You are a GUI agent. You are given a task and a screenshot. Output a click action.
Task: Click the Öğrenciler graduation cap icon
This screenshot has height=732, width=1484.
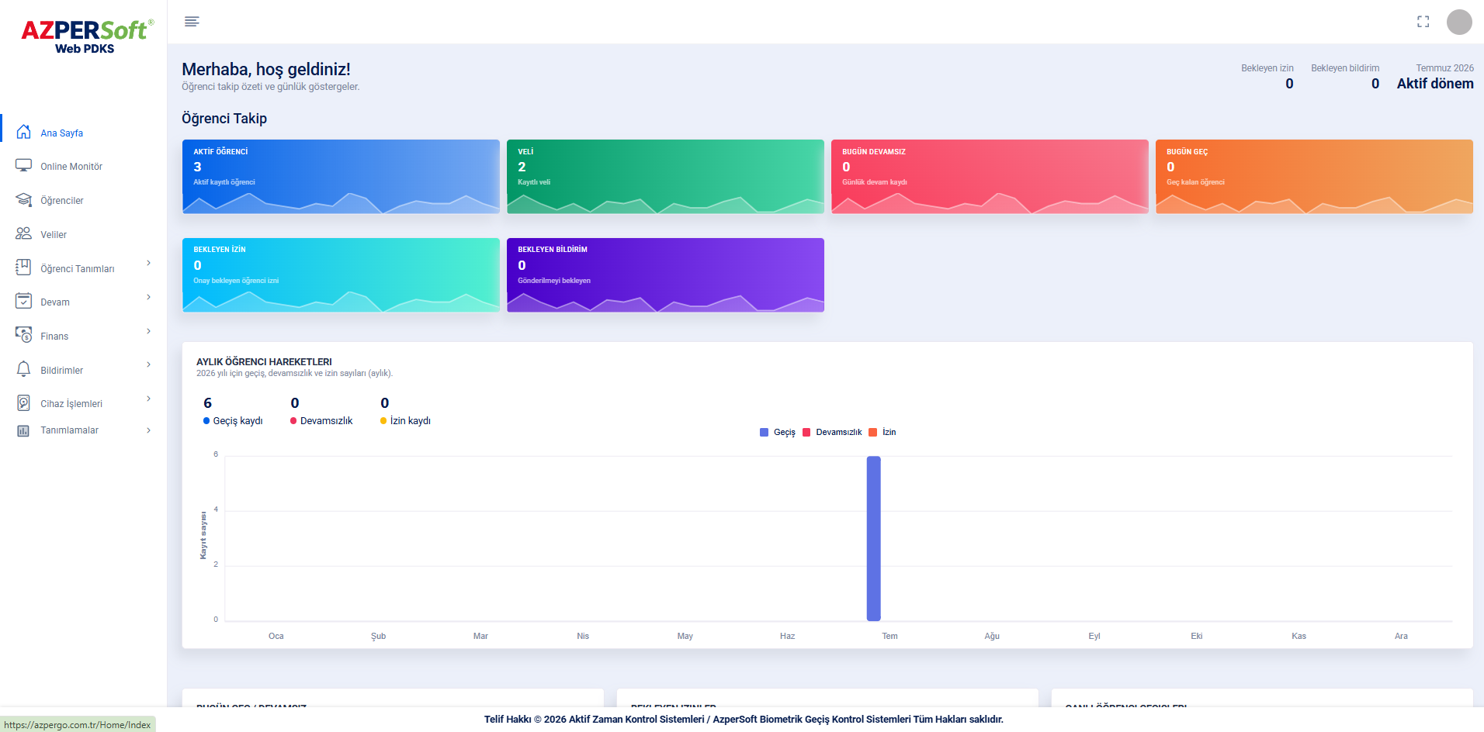click(x=23, y=200)
